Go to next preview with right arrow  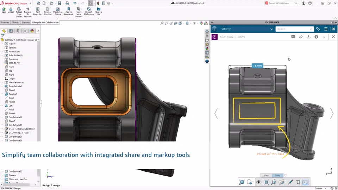click(332, 113)
